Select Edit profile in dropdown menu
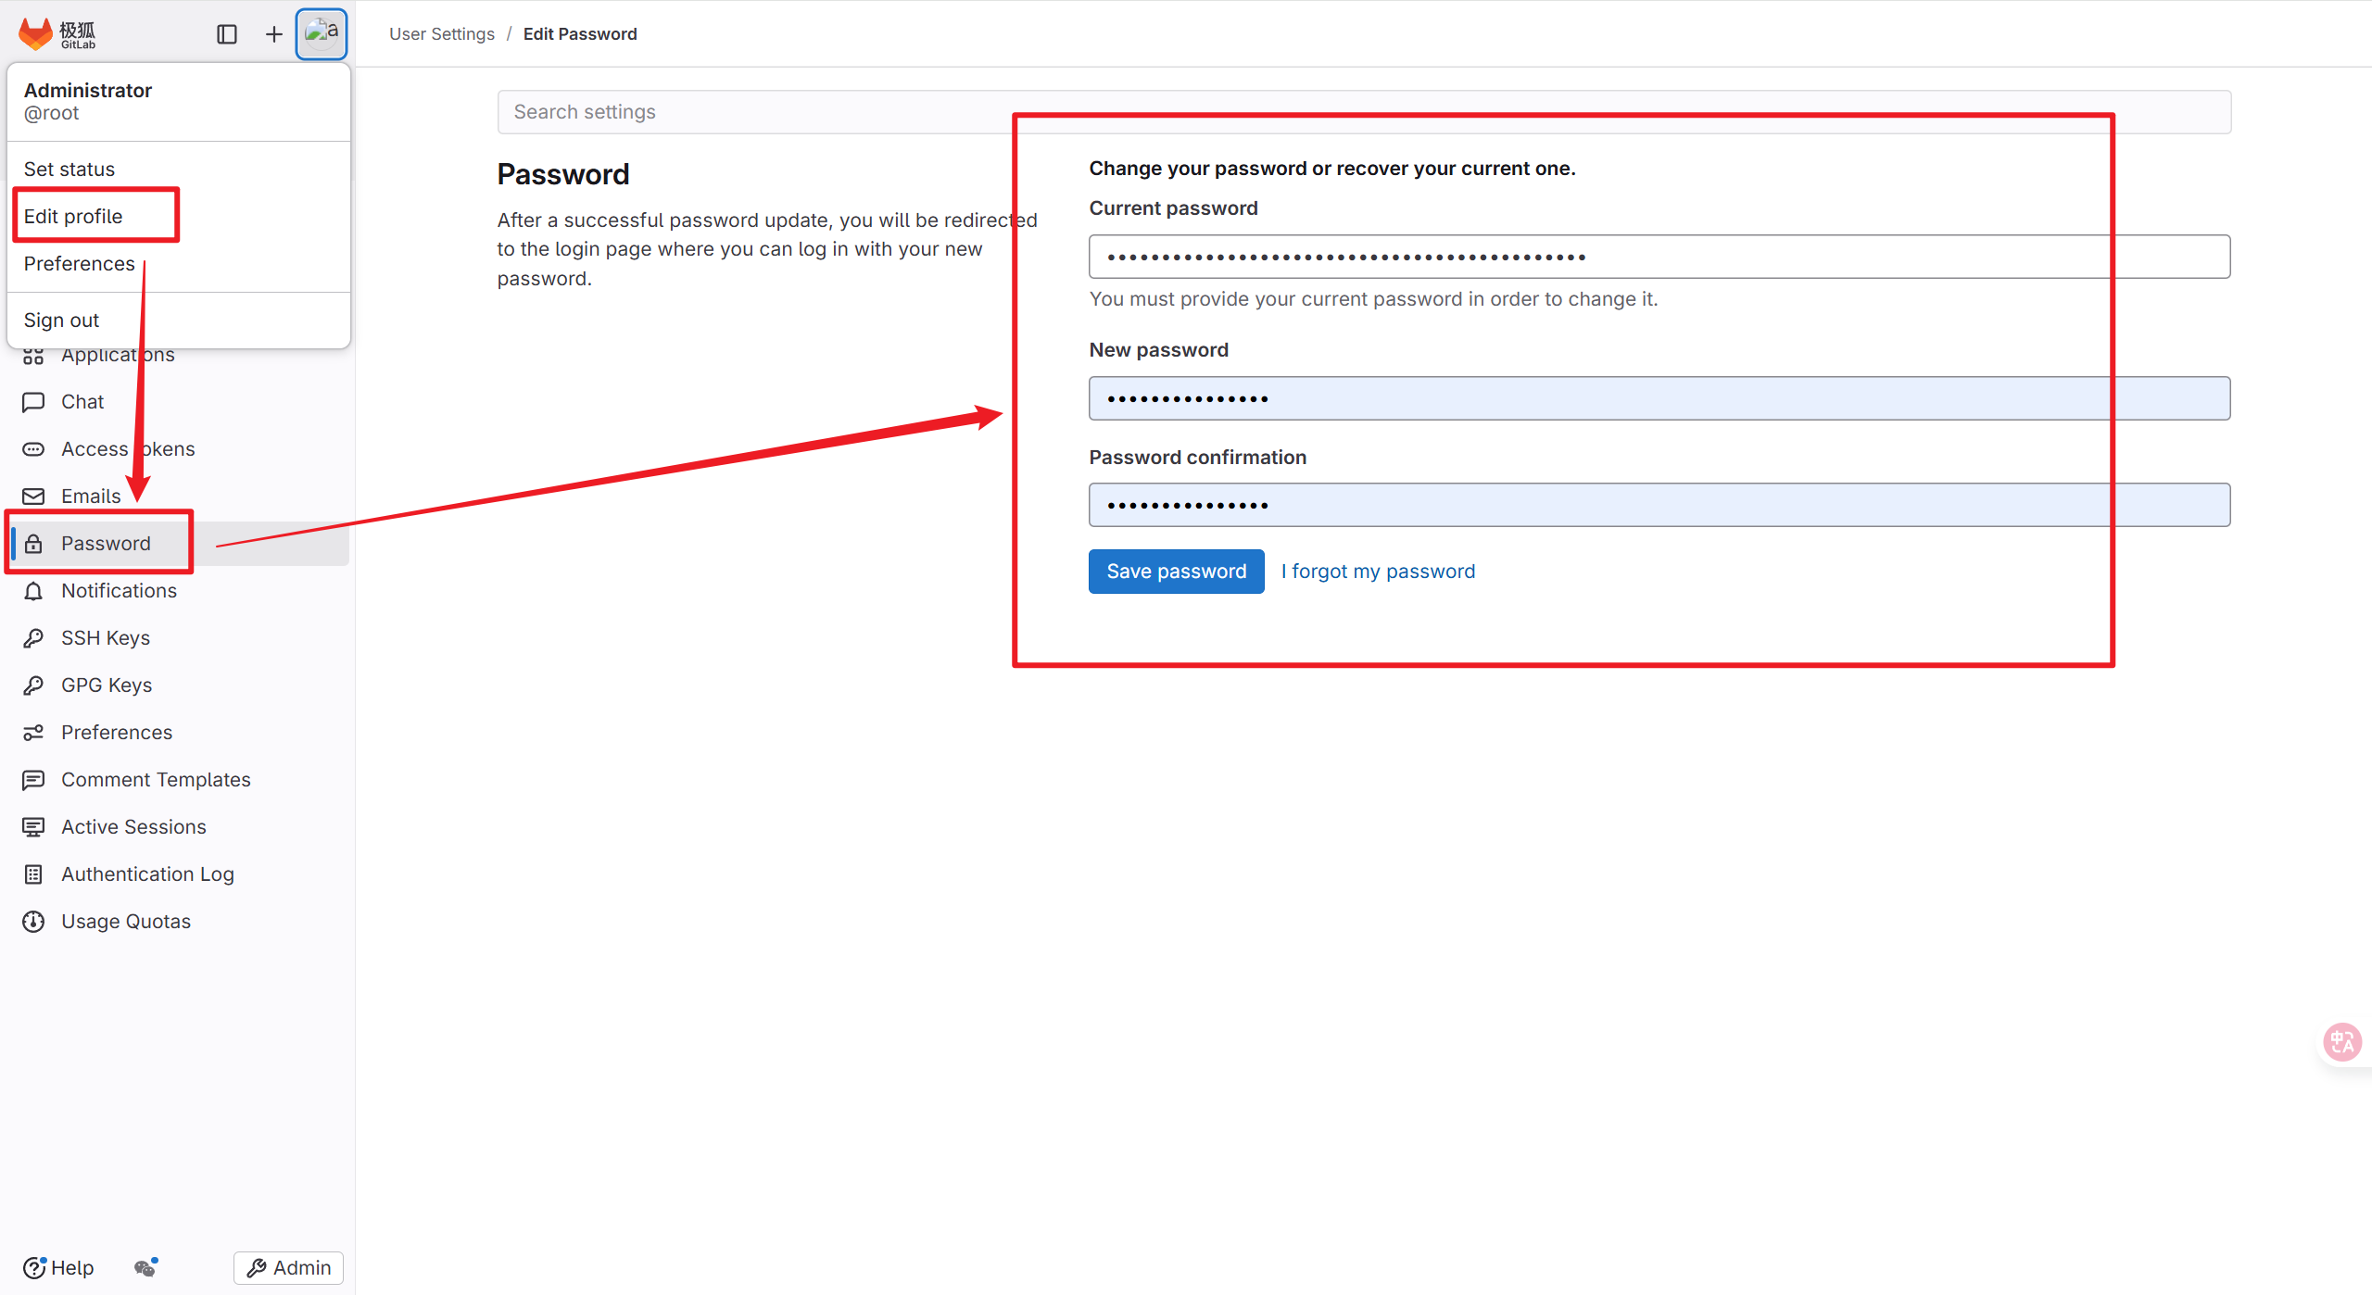This screenshot has height=1295, width=2372. pos(73,216)
